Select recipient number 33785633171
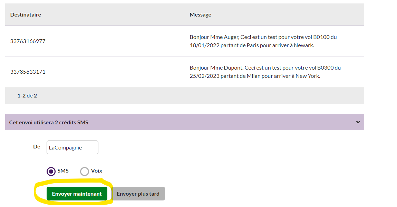Viewport: 397px width, 207px height. tap(28, 72)
